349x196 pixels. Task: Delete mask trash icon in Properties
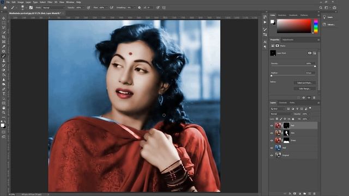(x=314, y=97)
